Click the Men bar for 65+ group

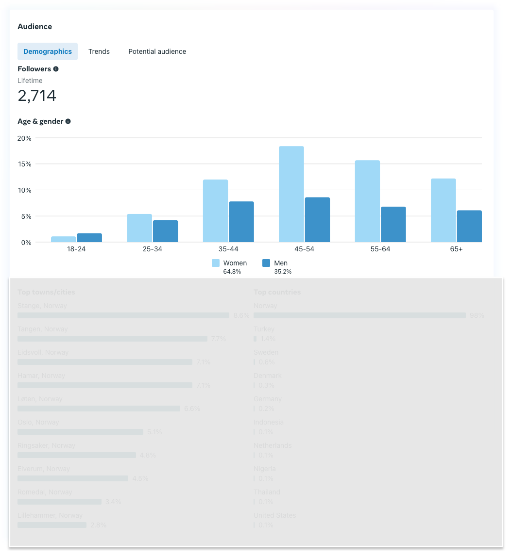click(x=469, y=226)
